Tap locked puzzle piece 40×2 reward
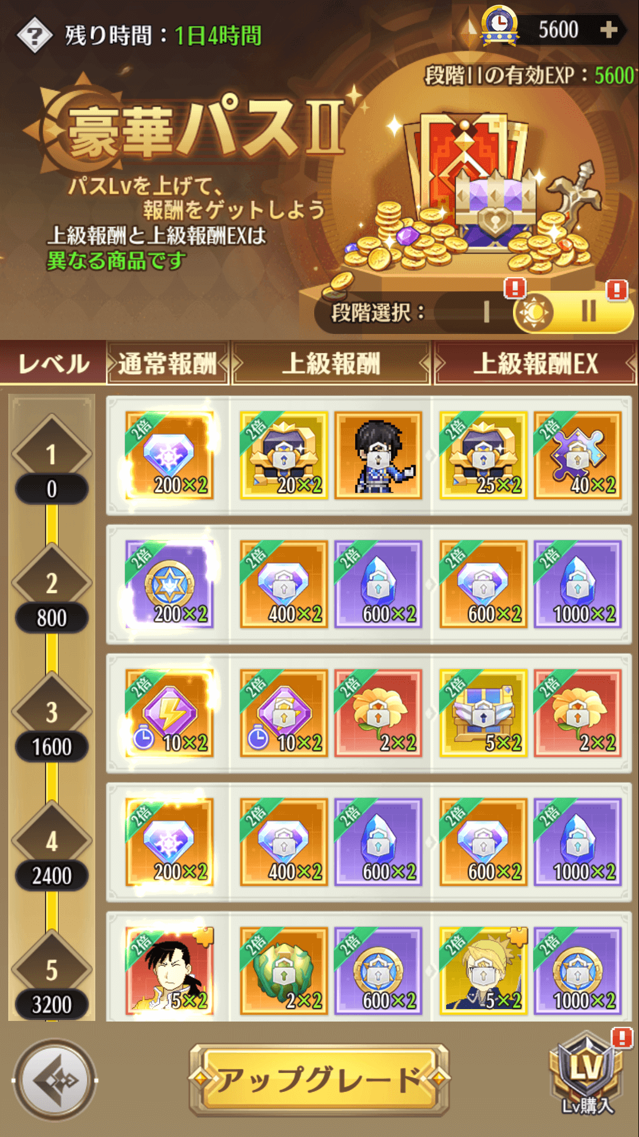 point(577,455)
